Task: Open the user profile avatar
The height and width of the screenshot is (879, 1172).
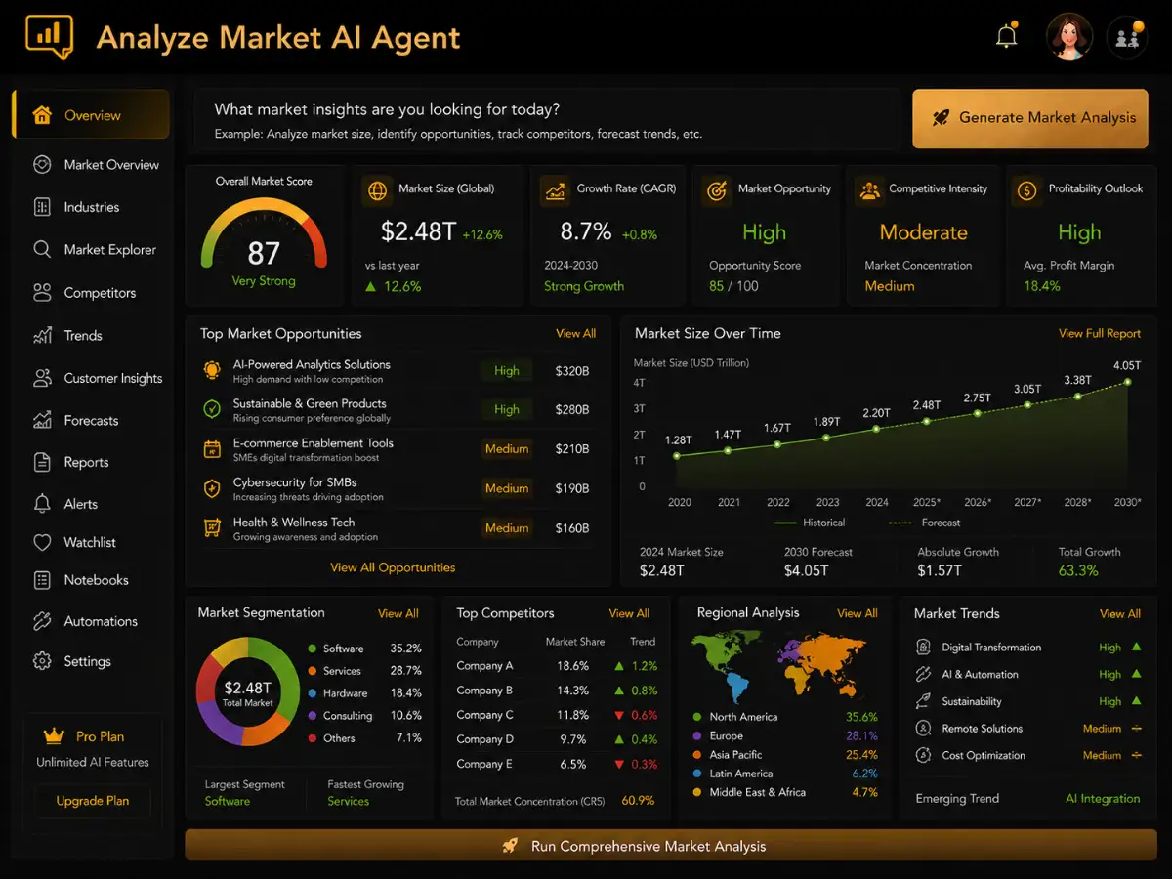Action: click(1068, 37)
